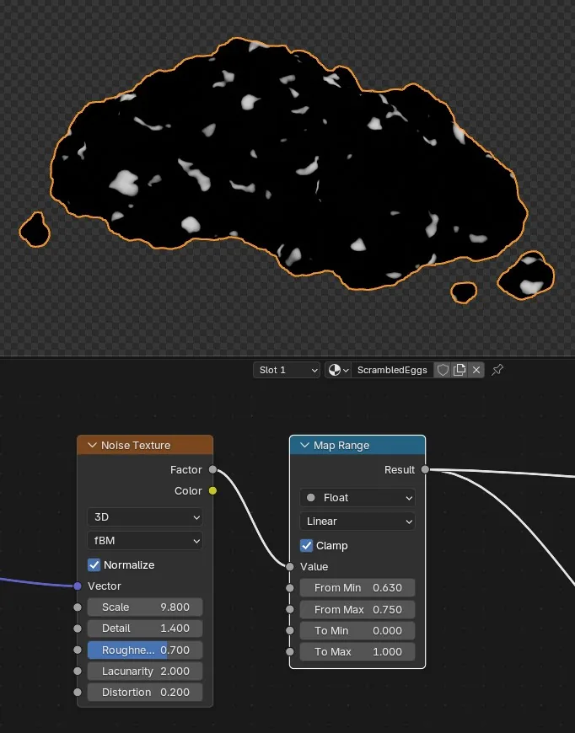Open the fBM noise type dropdown
Viewport: 575px width, 733px height.
point(145,541)
